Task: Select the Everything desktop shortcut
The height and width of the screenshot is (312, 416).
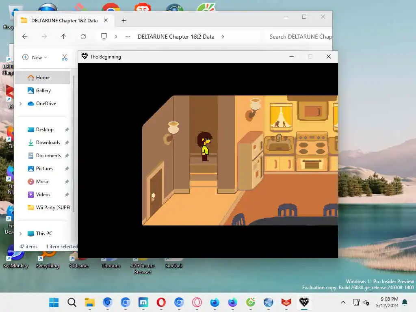Action: (47, 259)
